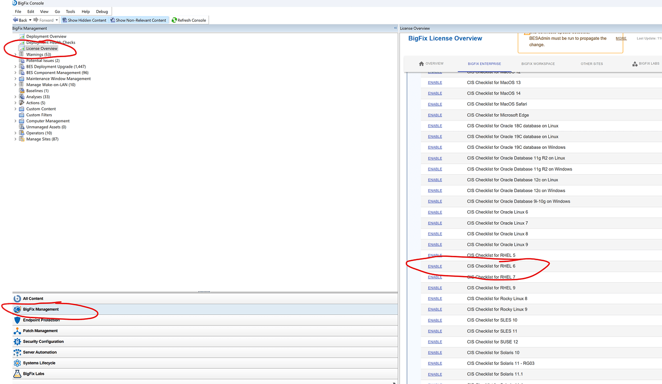The image size is (662, 384).
Task: Switch to the BigFix Labs tab
Action: (646, 64)
